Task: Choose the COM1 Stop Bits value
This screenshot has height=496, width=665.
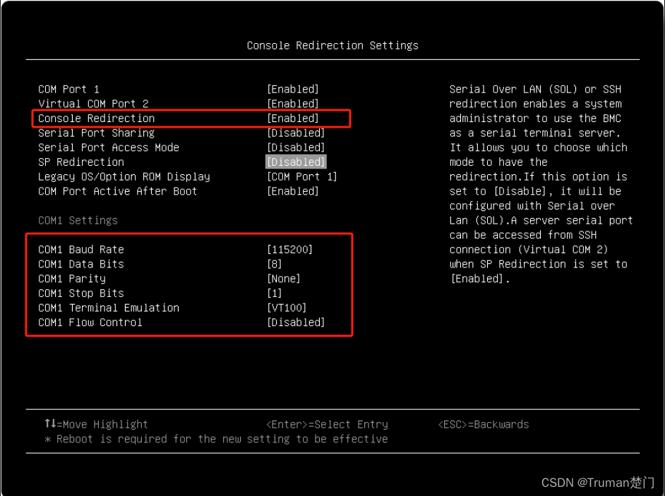Action: (83, 293)
